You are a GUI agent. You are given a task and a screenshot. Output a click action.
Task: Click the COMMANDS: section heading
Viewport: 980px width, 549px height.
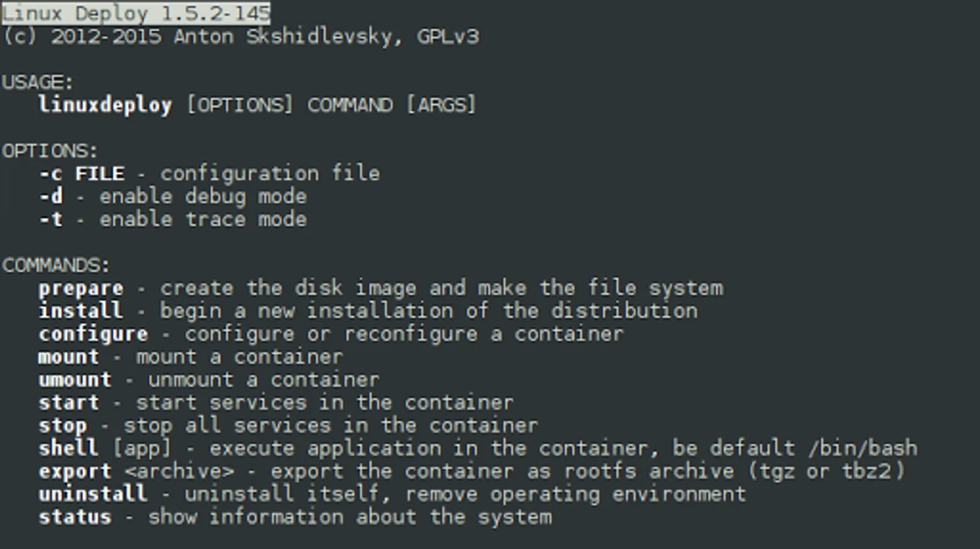56,265
